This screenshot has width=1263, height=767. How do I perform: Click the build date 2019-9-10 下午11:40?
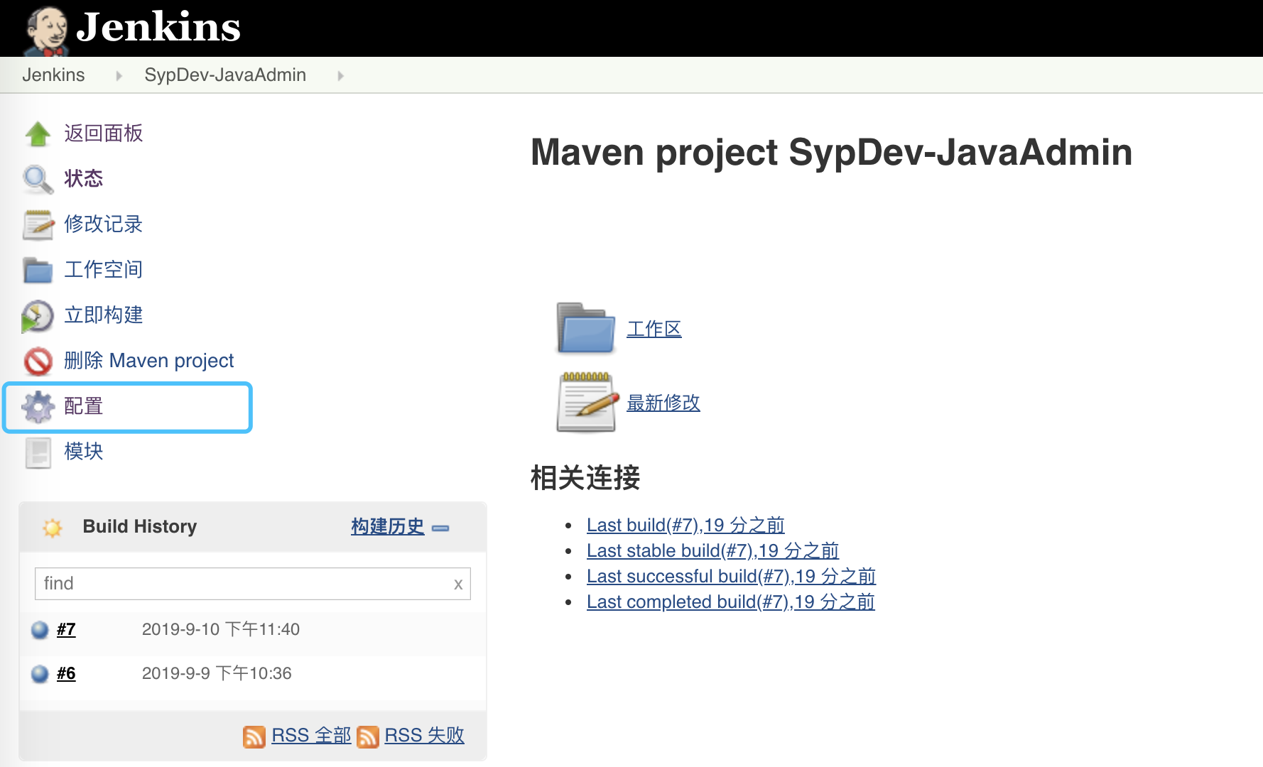[221, 629]
